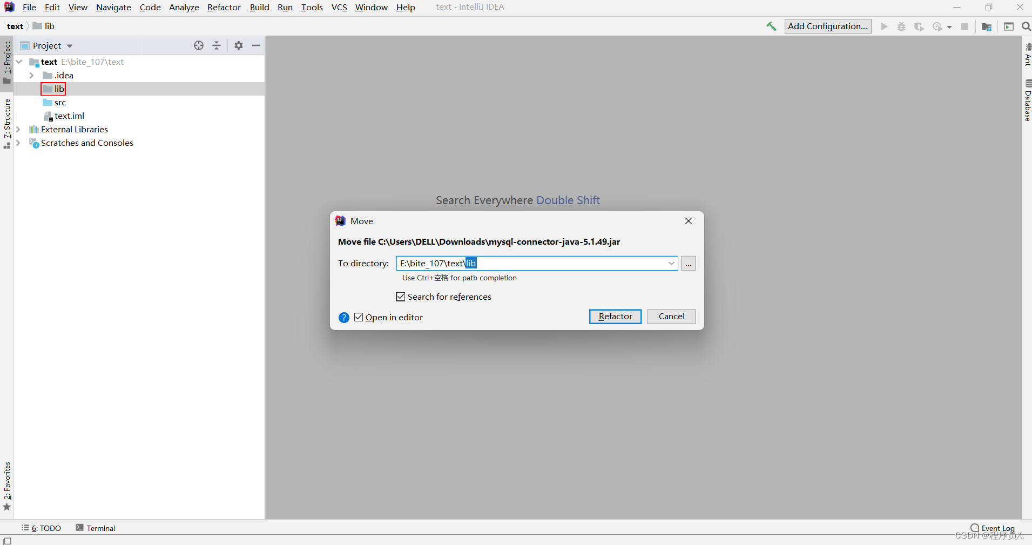Click the browse ... button for directory
Viewport: 1032px width, 545px height.
[x=688, y=263]
